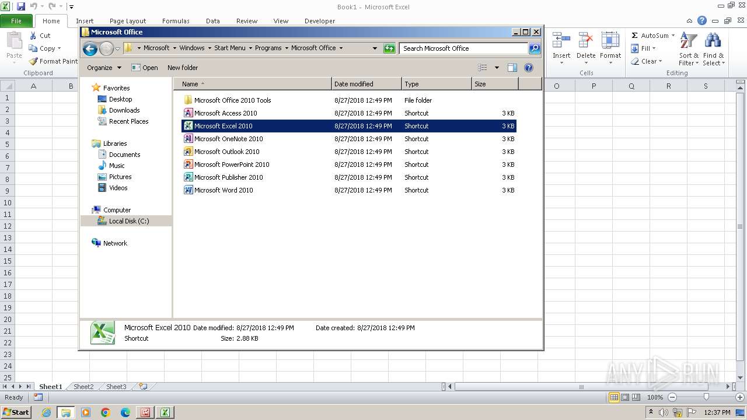This screenshot has height=420, width=747.
Task: Click the Internet Explorer taskbar icon
Action: [x=46, y=412]
